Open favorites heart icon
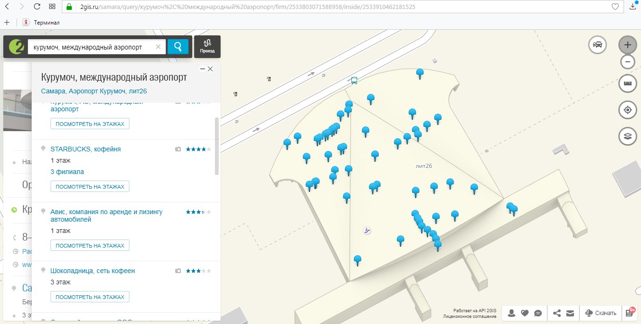641x324 pixels. point(524,313)
